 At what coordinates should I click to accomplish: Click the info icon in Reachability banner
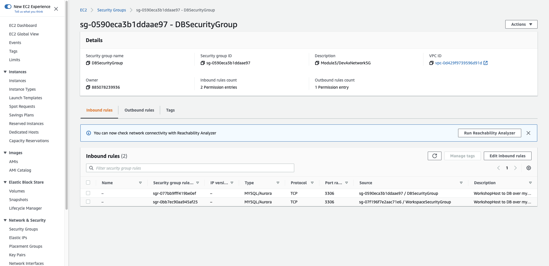coord(89,133)
